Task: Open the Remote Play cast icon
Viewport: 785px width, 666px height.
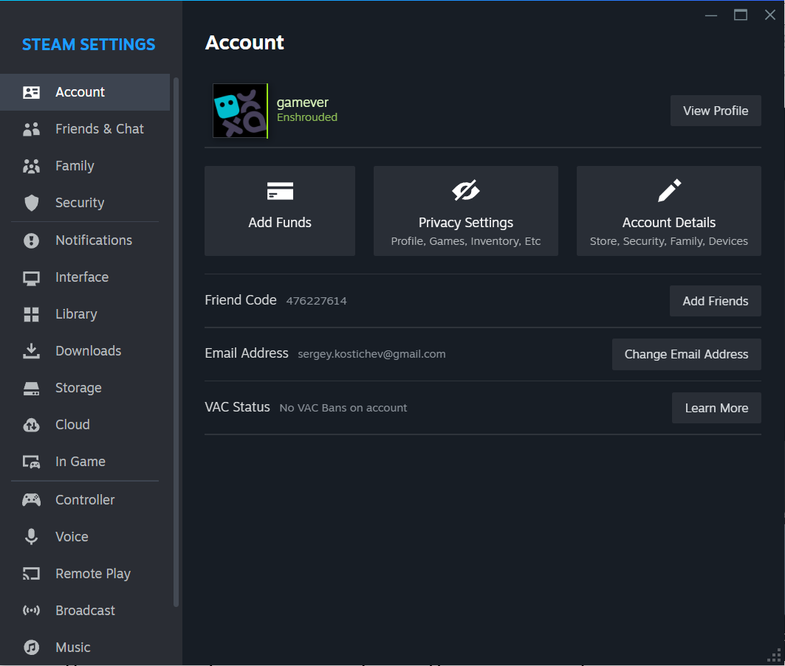Action: point(31,574)
